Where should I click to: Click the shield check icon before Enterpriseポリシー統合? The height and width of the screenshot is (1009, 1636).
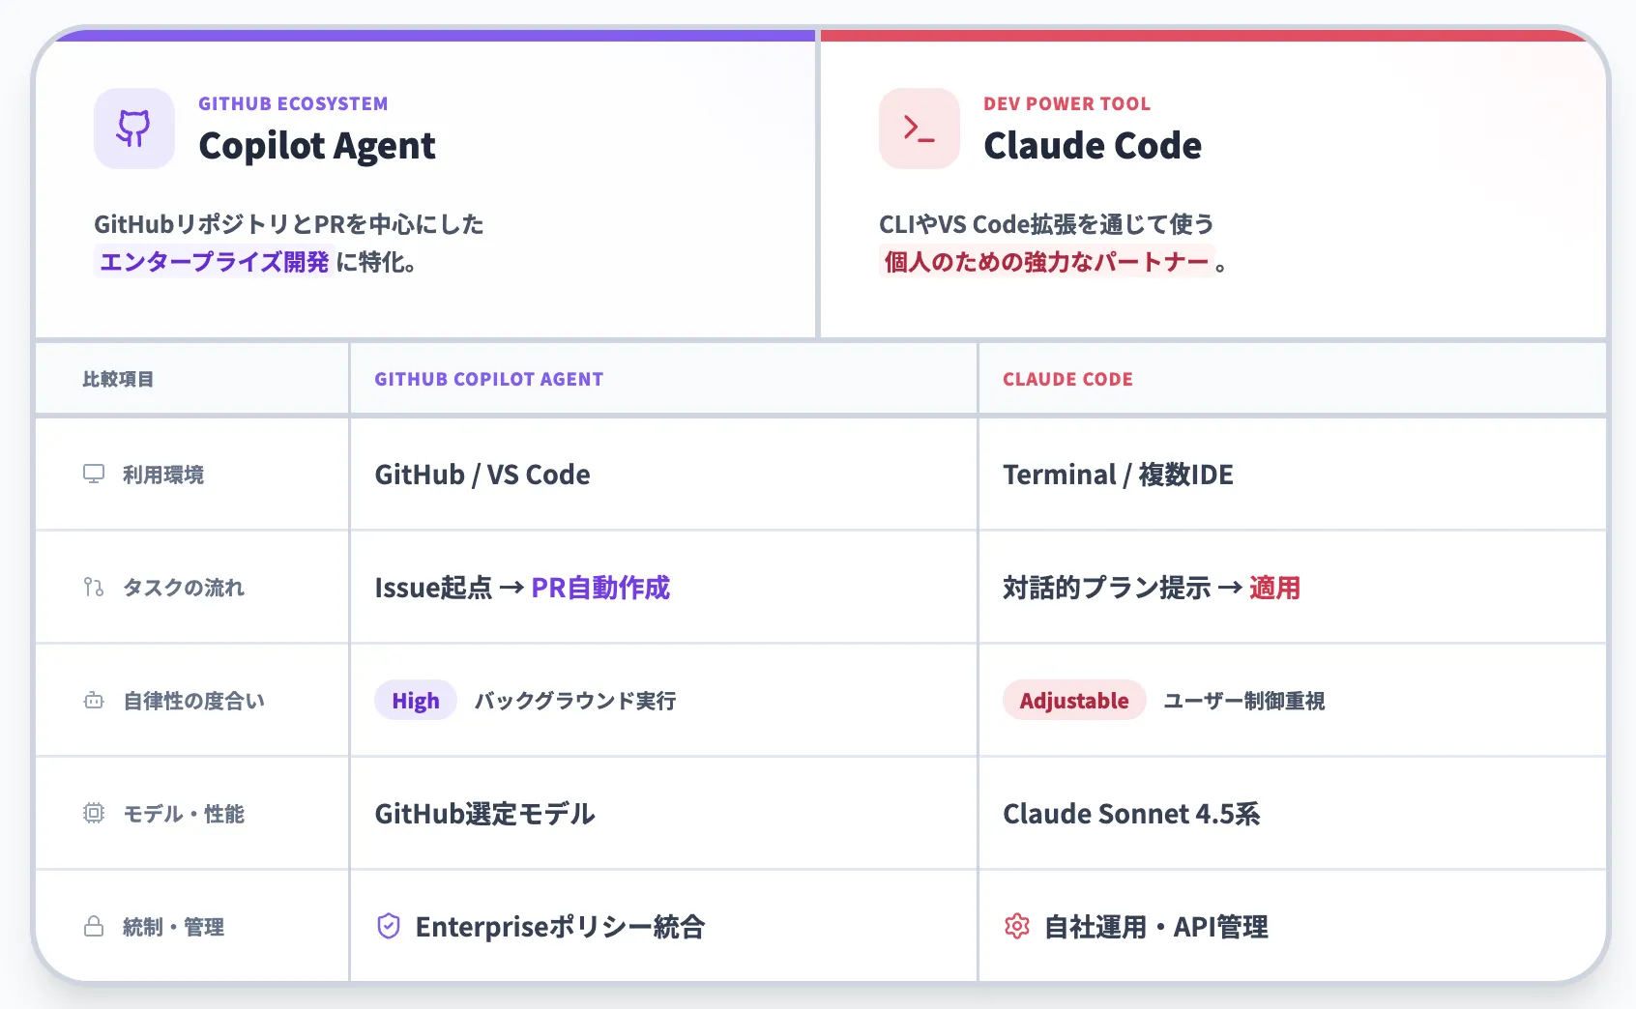tap(389, 926)
